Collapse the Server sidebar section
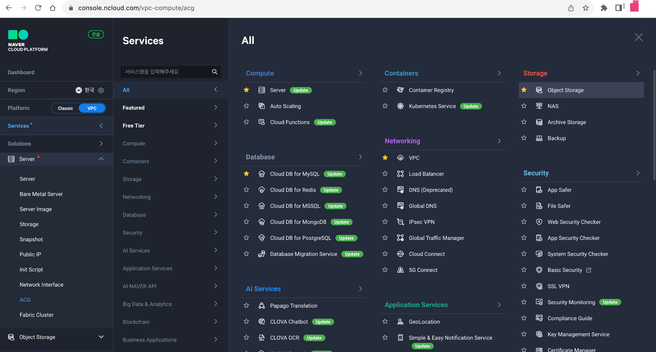 coord(101,159)
